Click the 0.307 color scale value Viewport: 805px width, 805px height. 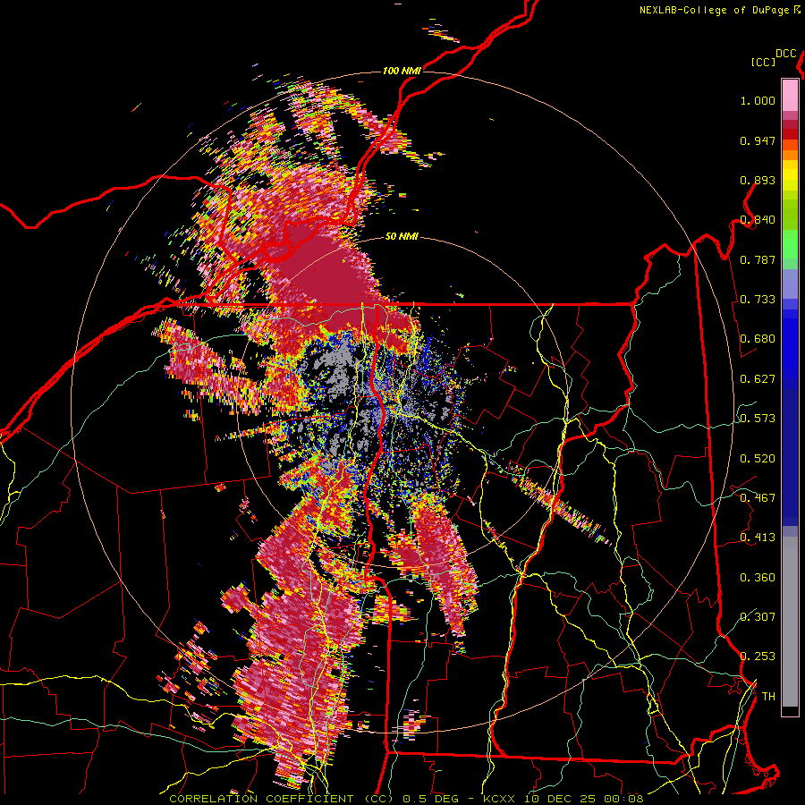tap(758, 616)
